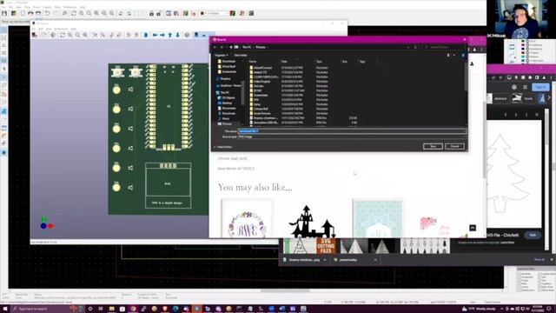The width and height of the screenshot is (556, 313).
Task: Reload the board in the 3D viewer
Action: (35, 35)
